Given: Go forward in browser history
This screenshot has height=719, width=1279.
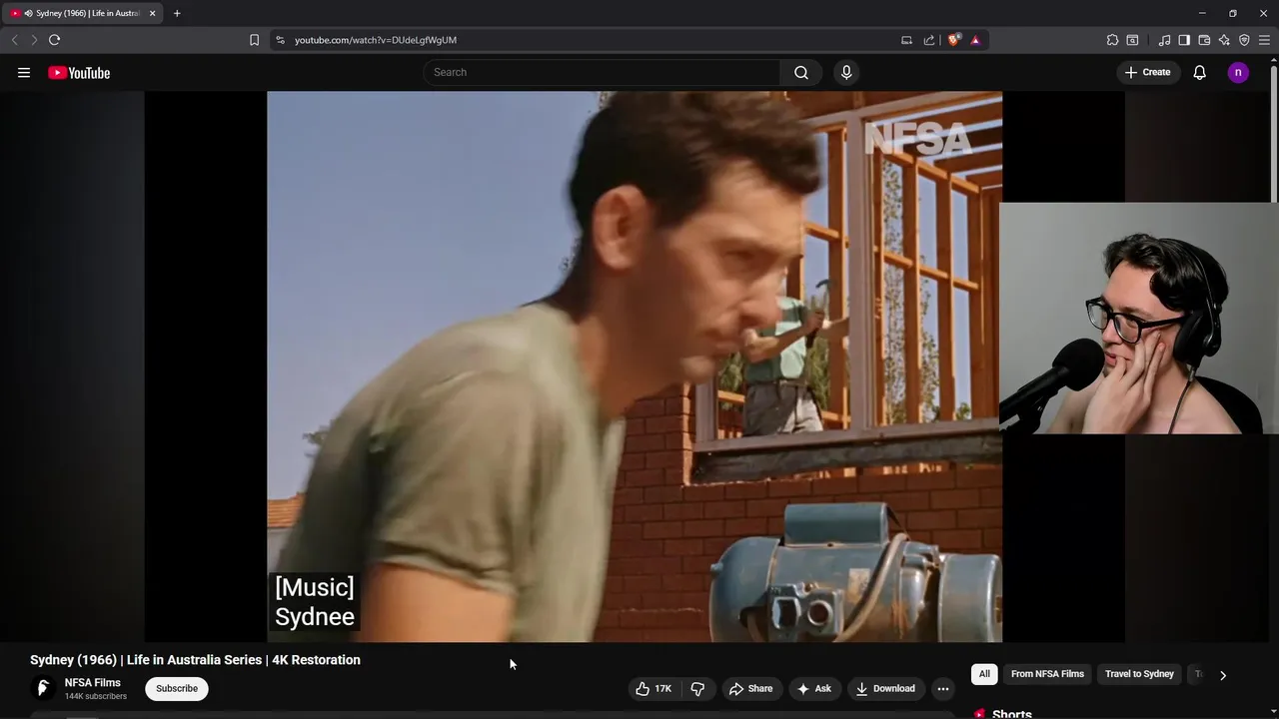Looking at the screenshot, I should [x=33, y=40].
